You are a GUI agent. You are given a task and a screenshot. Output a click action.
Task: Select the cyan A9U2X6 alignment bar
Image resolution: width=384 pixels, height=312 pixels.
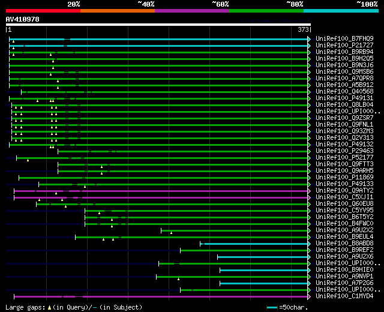263,257
